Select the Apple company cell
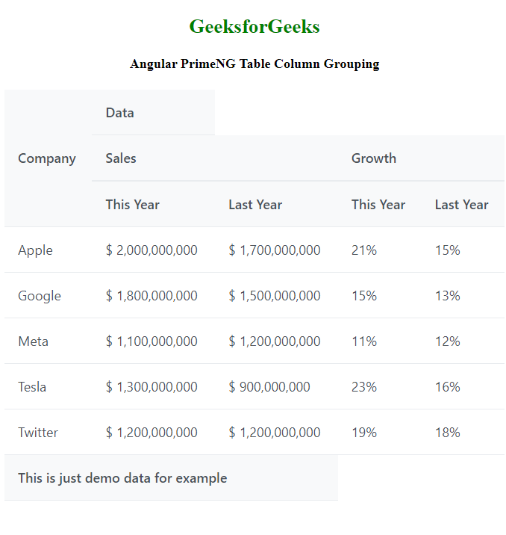 coord(36,250)
